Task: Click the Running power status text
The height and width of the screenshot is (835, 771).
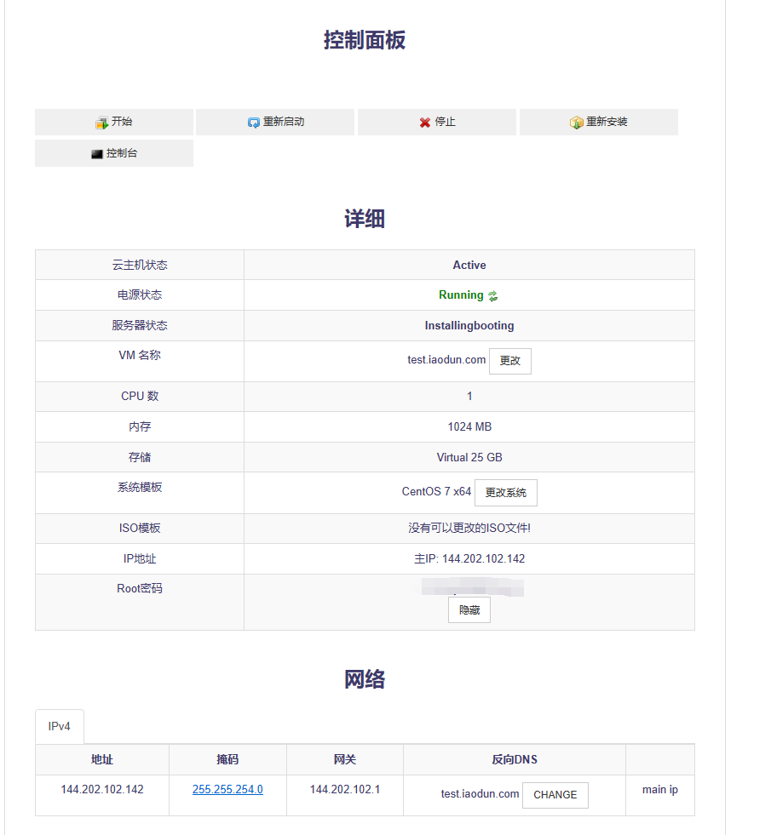Action: [x=461, y=295]
